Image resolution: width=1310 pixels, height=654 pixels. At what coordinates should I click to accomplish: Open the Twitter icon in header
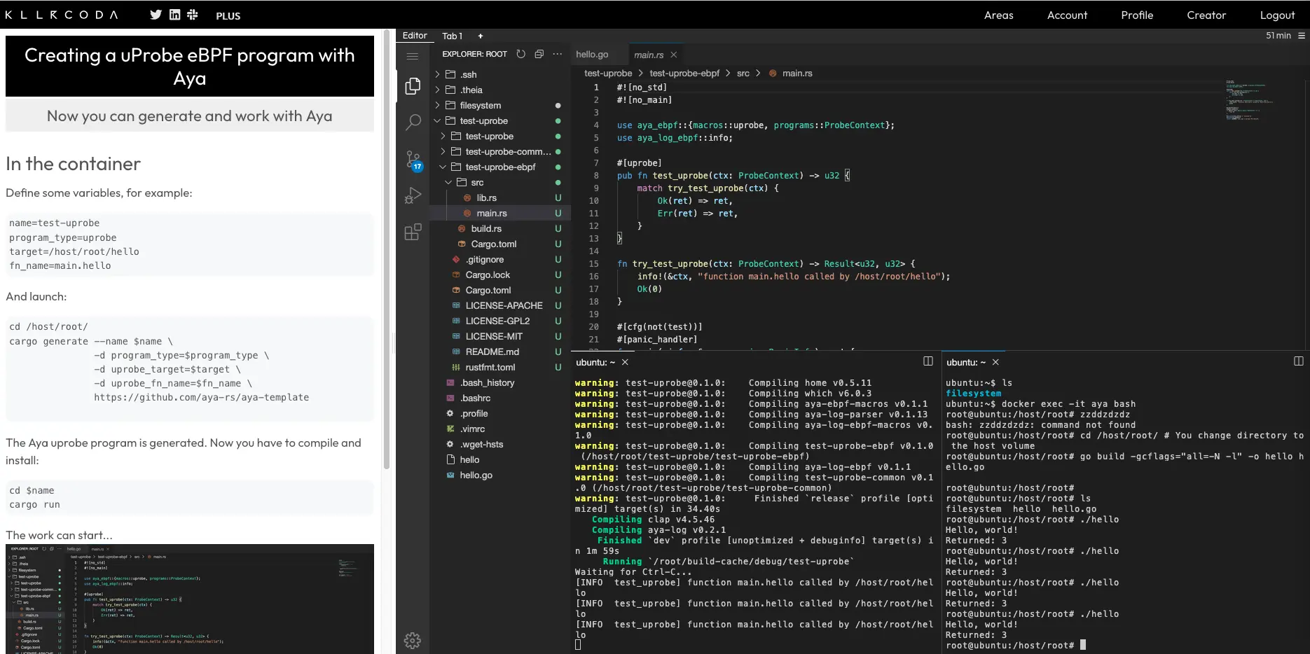[x=156, y=15]
